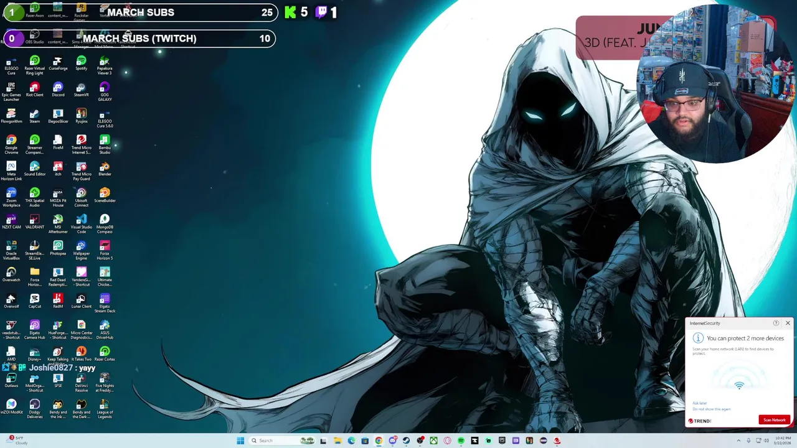This screenshot has width=797, height=448.
Task: Open the CurseForge desktop shortcut
Action: pyautogui.click(x=58, y=63)
